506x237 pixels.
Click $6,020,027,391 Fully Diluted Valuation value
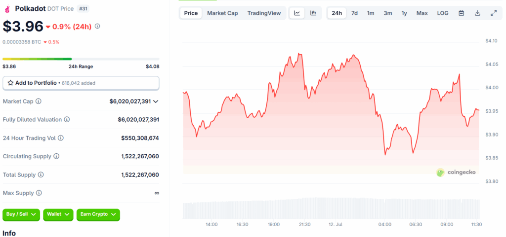[138, 120]
